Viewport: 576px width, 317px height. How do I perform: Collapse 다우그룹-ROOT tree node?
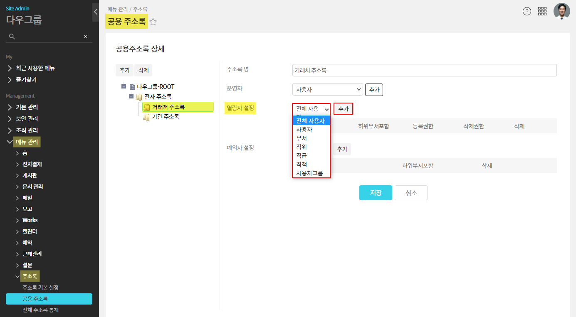[124, 86]
